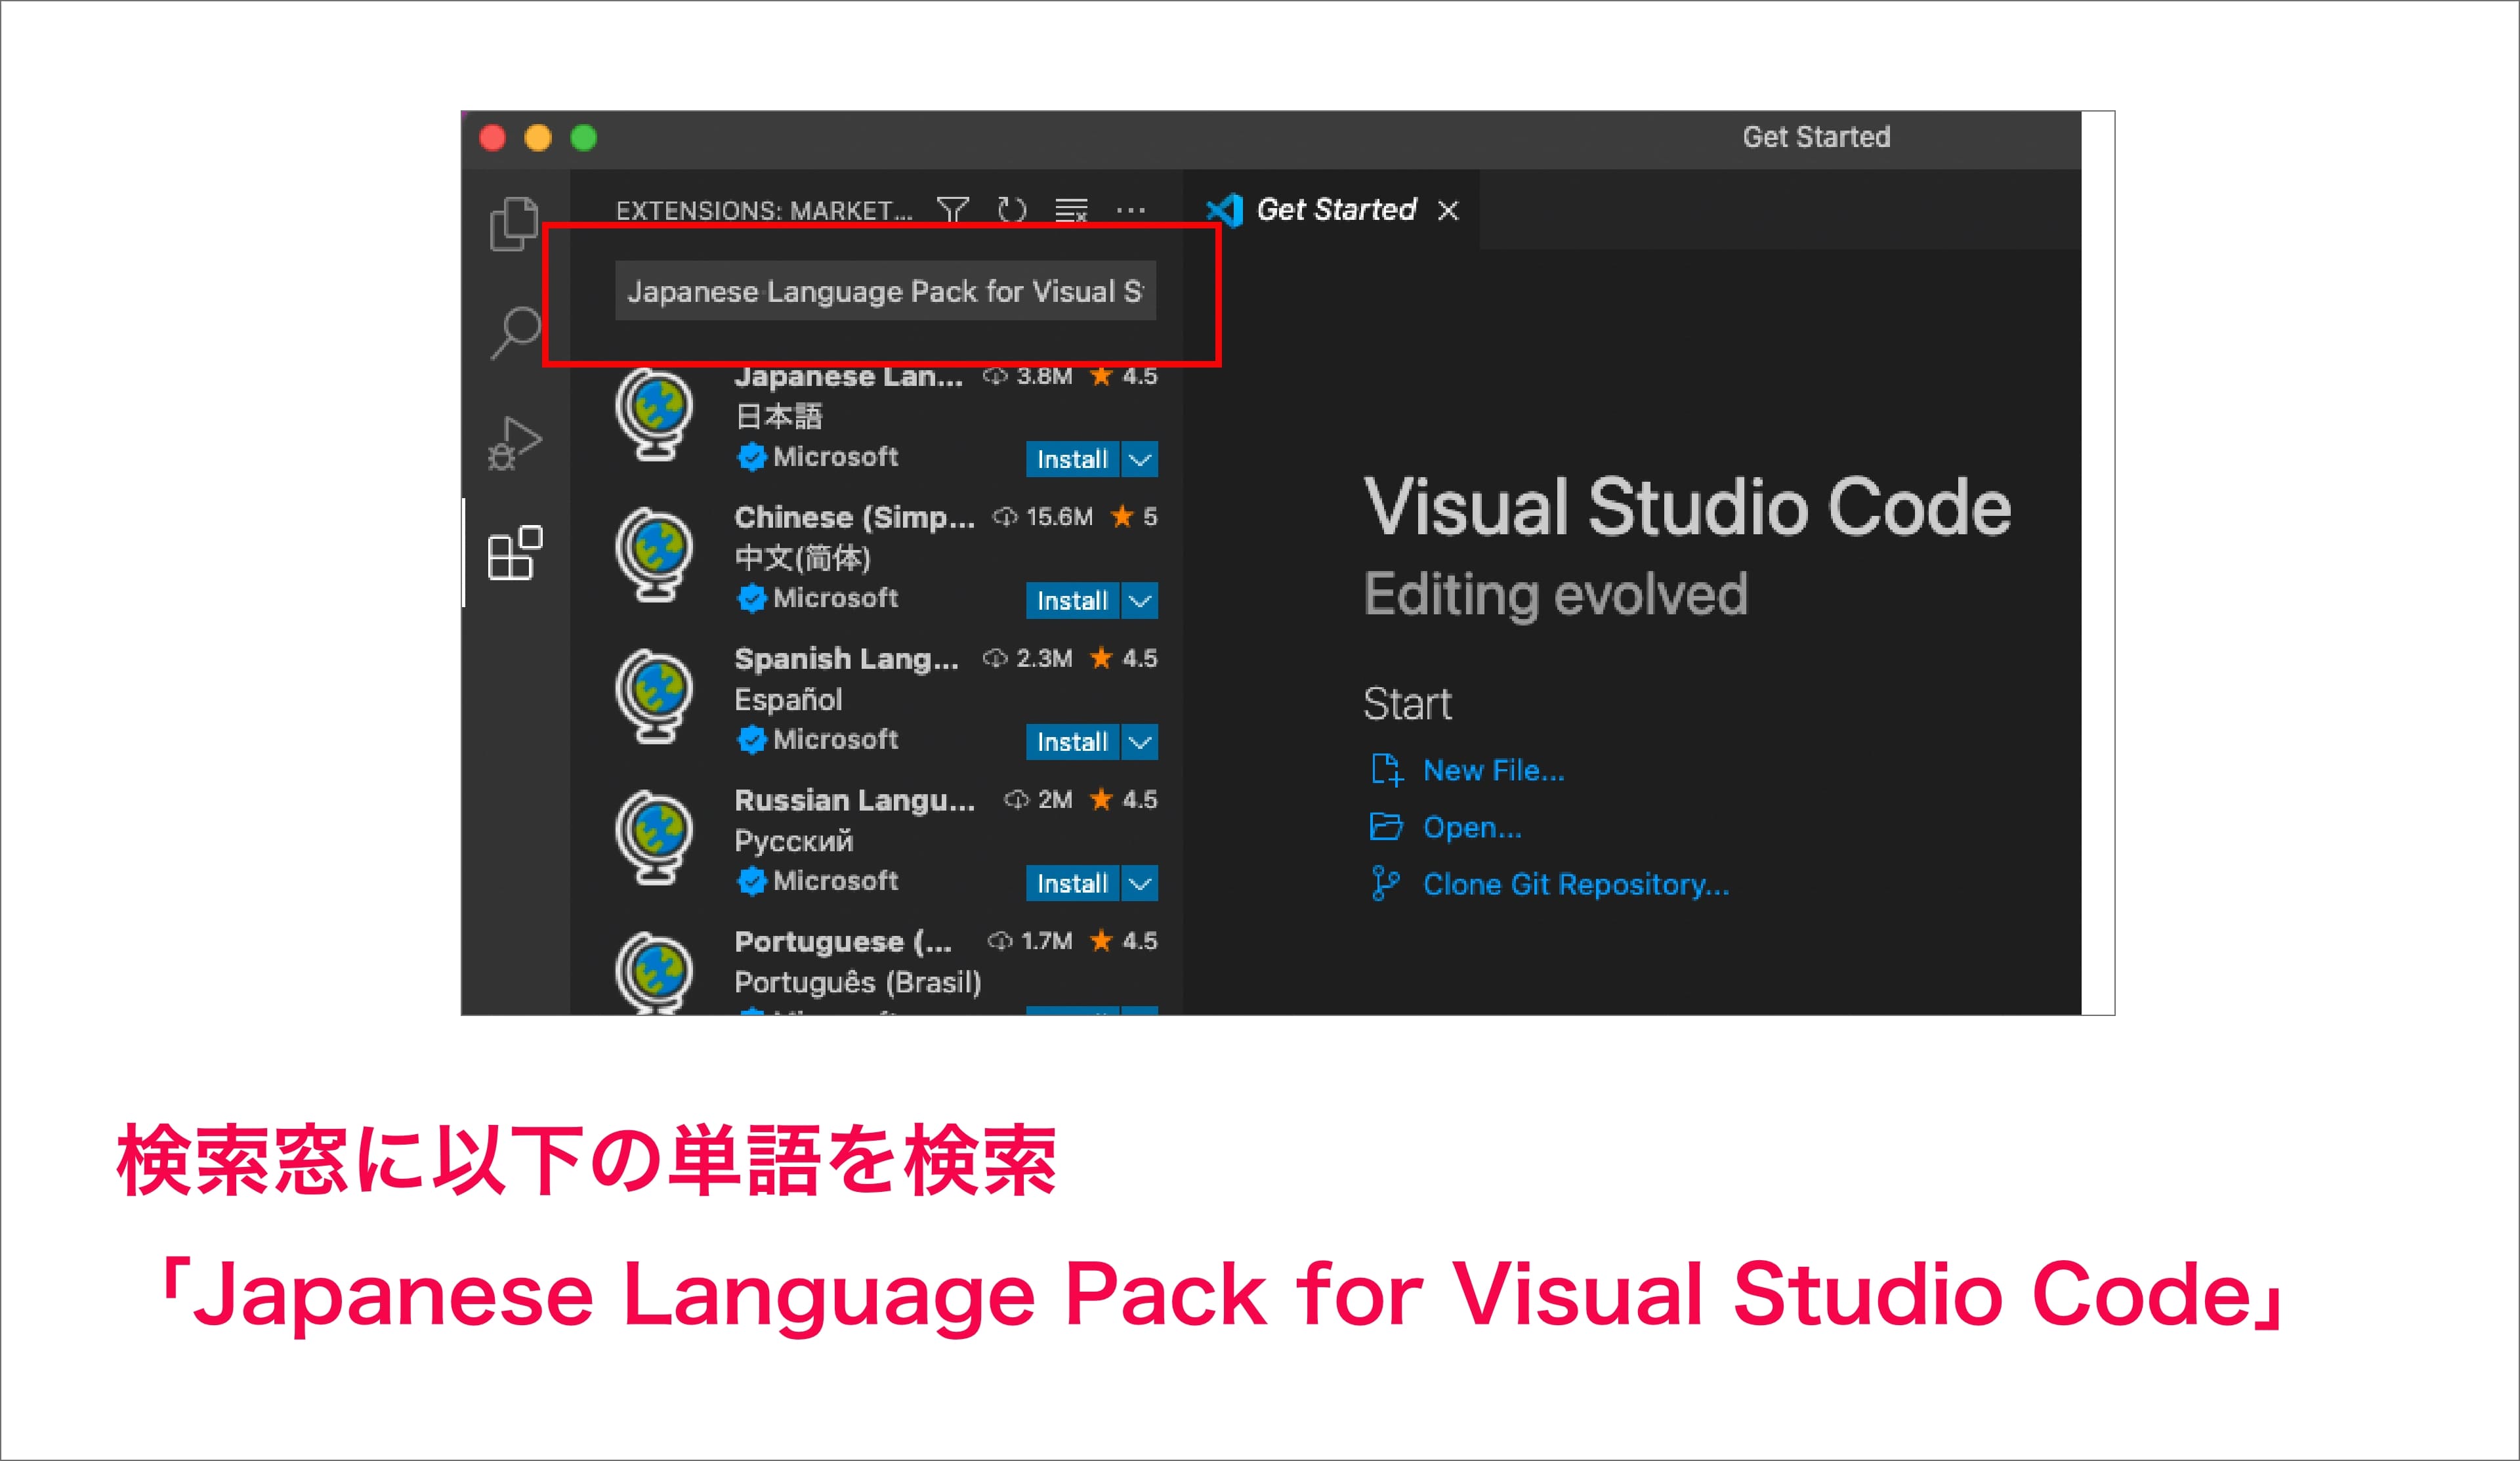Image resolution: width=2520 pixels, height=1461 pixels.
Task: Click the Chinese Simplified pack globe icon
Action: (x=655, y=556)
